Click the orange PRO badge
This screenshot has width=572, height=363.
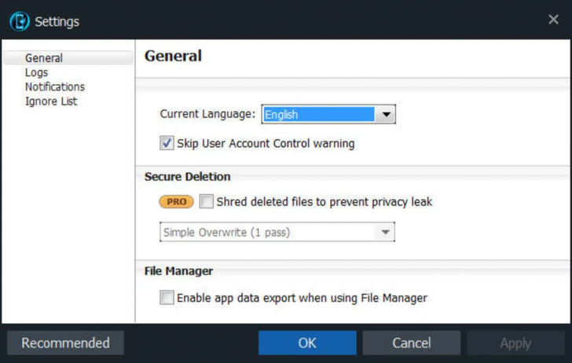click(x=177, y=202)
